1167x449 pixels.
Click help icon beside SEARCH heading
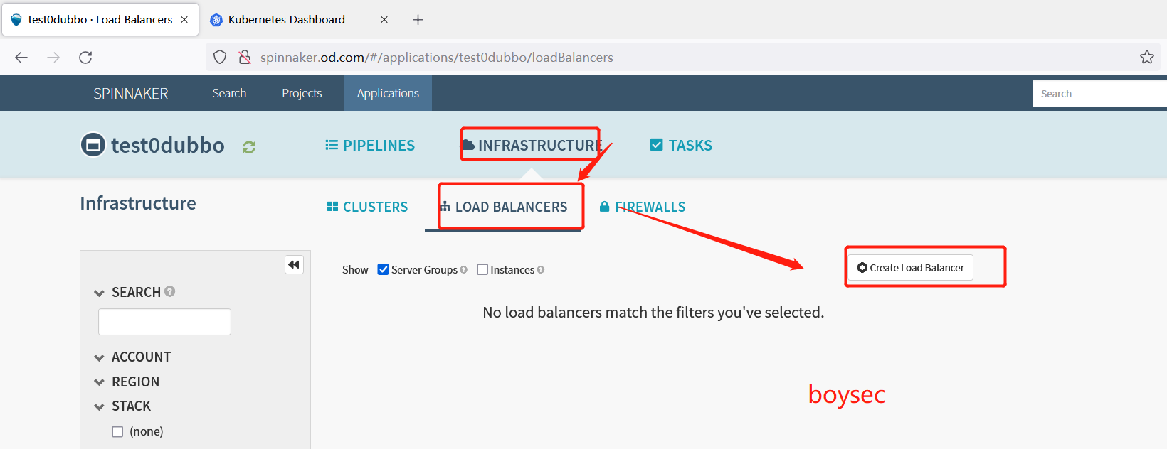click(x=169, y=291)
